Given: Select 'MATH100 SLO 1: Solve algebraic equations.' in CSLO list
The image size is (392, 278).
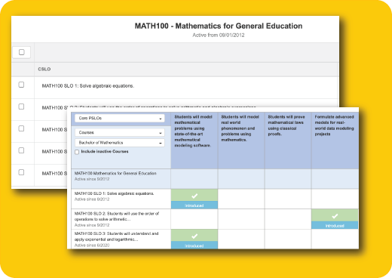Looking at the screenshot, I should point(88,86).
